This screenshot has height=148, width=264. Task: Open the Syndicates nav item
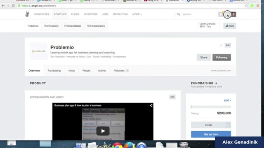(42, 14)
